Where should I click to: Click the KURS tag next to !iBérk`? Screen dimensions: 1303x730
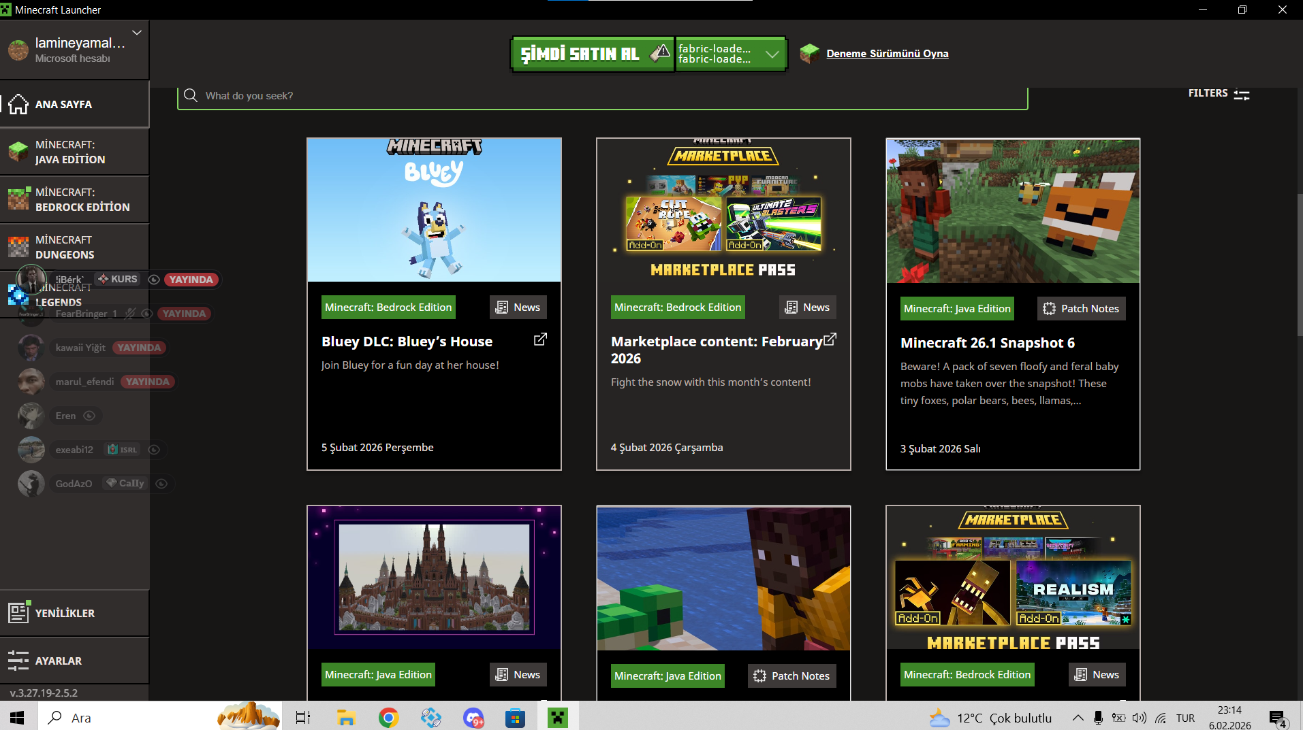[x=118, y=280]
